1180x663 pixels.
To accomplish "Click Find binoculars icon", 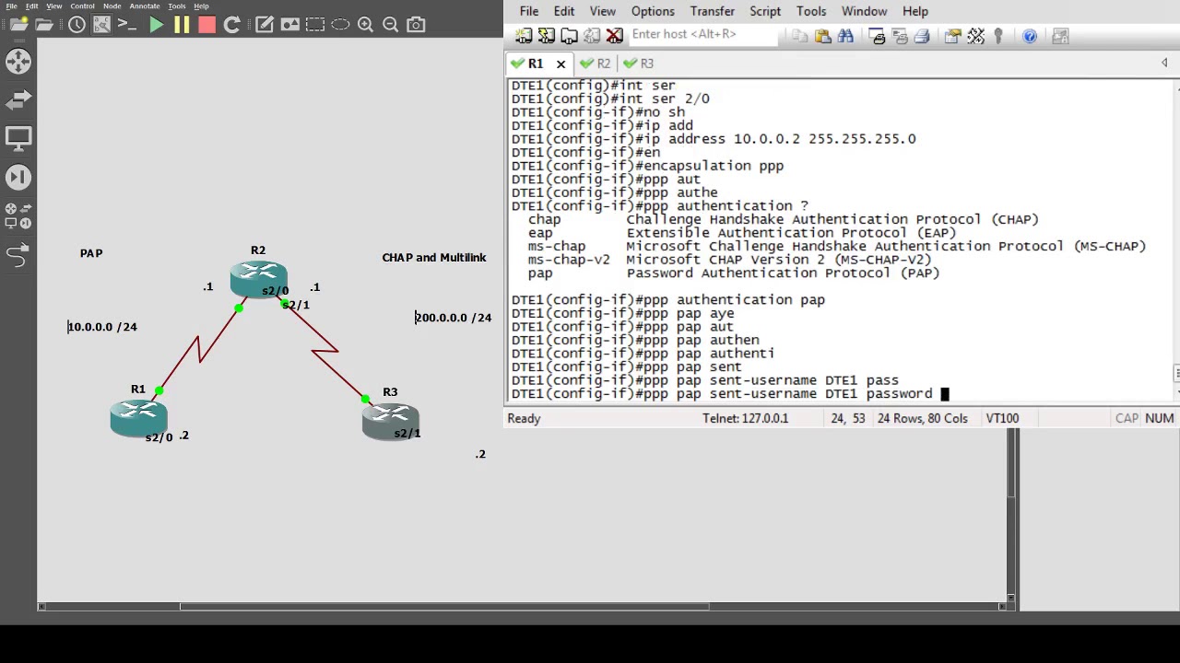I will tap(845, 36).
